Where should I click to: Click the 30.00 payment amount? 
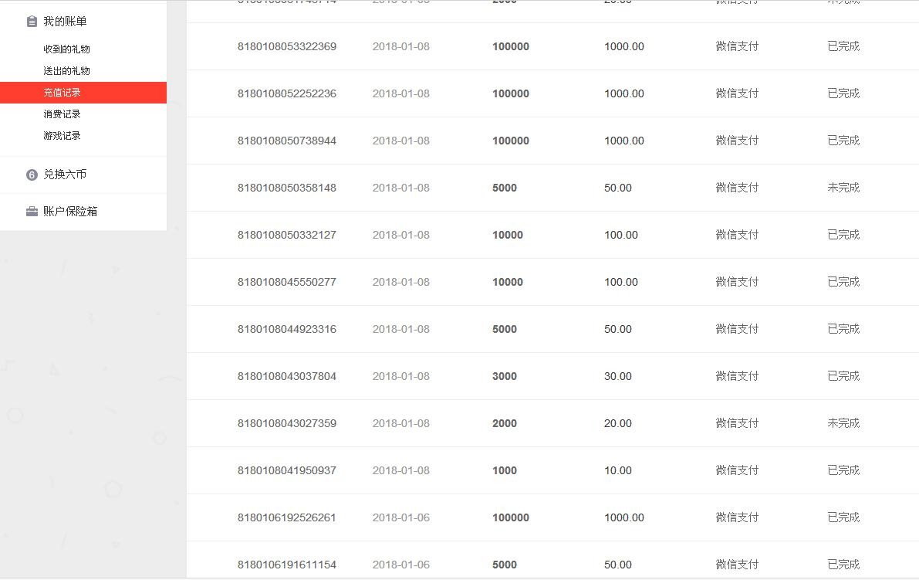[618, 377]
